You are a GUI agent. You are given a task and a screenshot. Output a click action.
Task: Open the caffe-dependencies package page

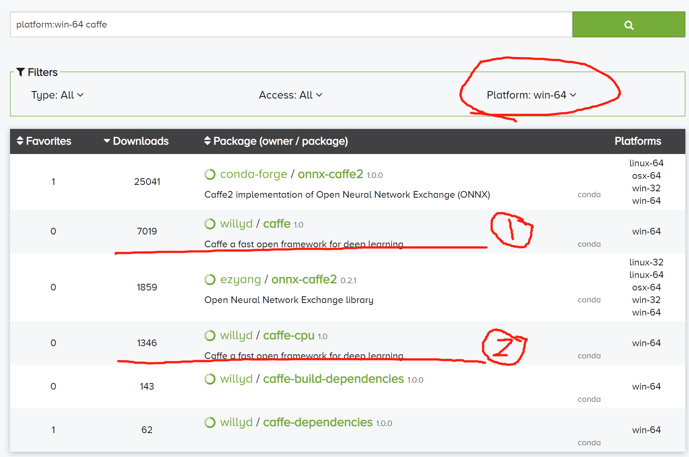coord(317,422)
